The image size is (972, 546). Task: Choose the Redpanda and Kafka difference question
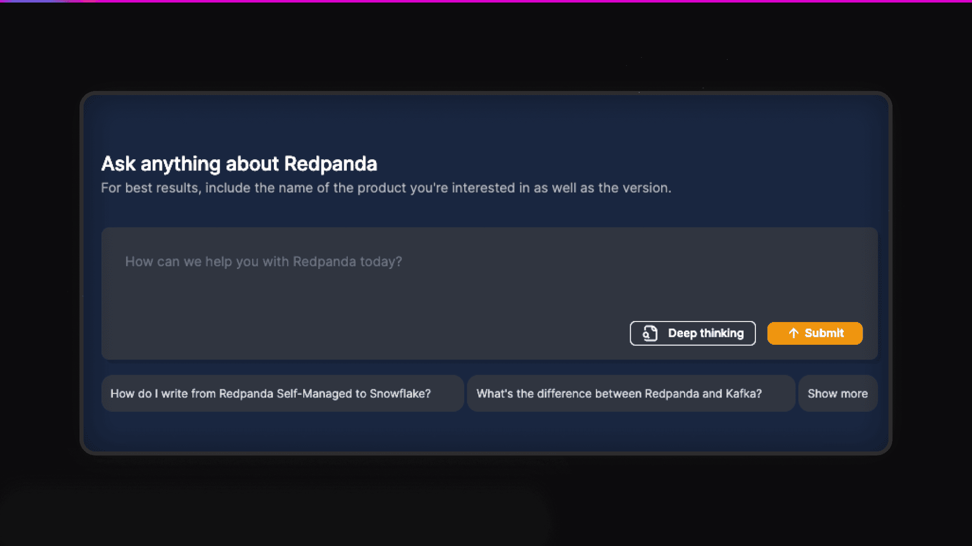(630, 393)
